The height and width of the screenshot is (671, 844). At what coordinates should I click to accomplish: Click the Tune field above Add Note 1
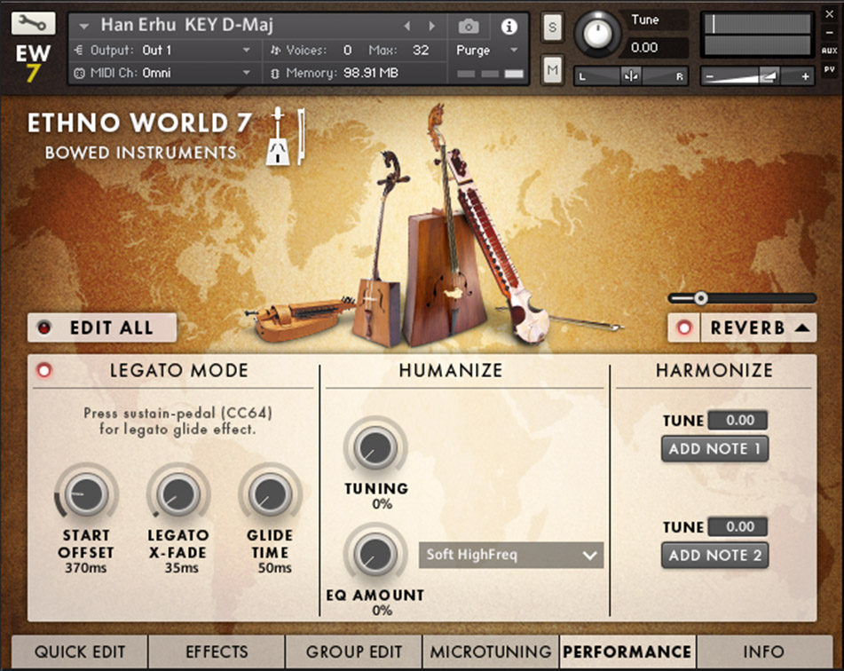pyautogui.click(x=738, y=420)
